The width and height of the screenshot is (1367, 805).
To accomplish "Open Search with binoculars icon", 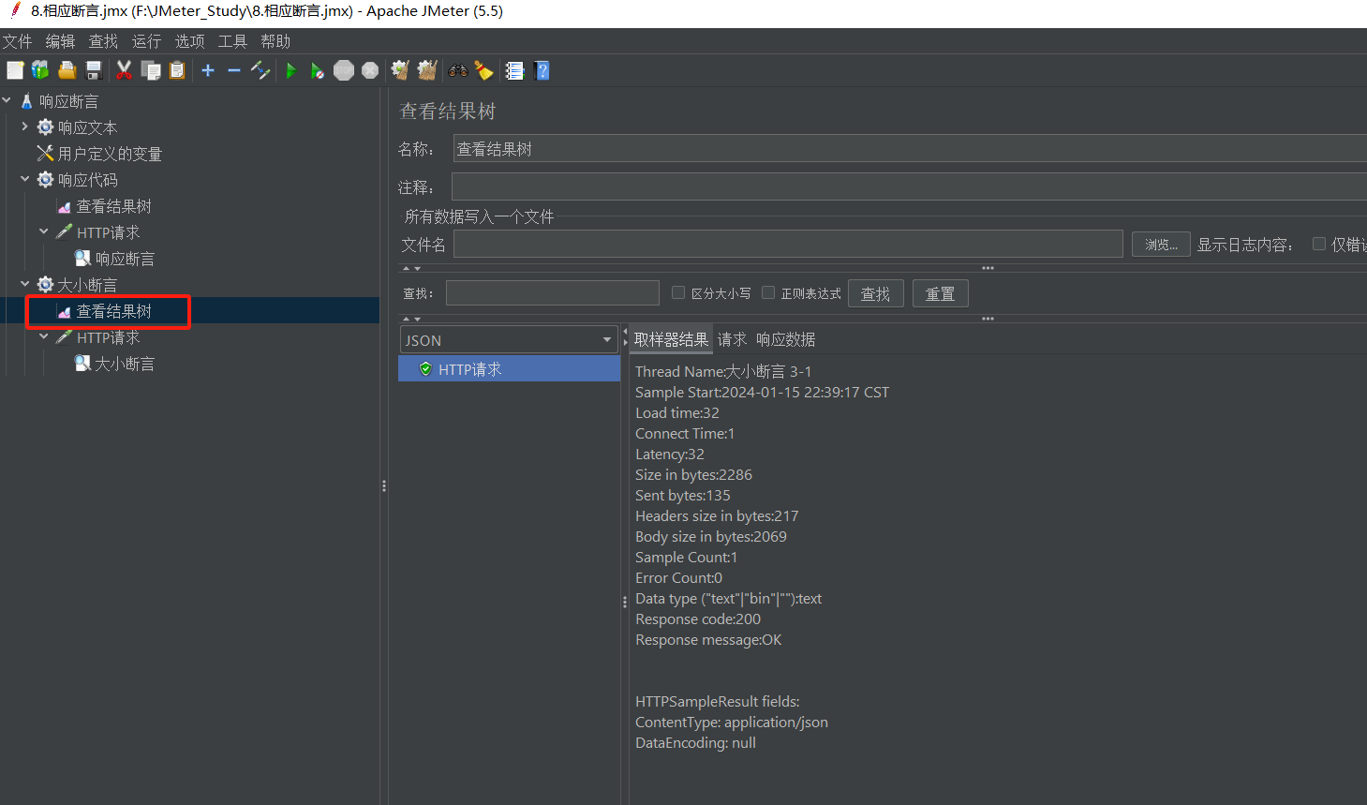I will [458, 70].
